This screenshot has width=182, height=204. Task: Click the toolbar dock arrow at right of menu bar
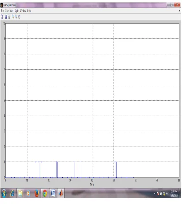point(179,11)
